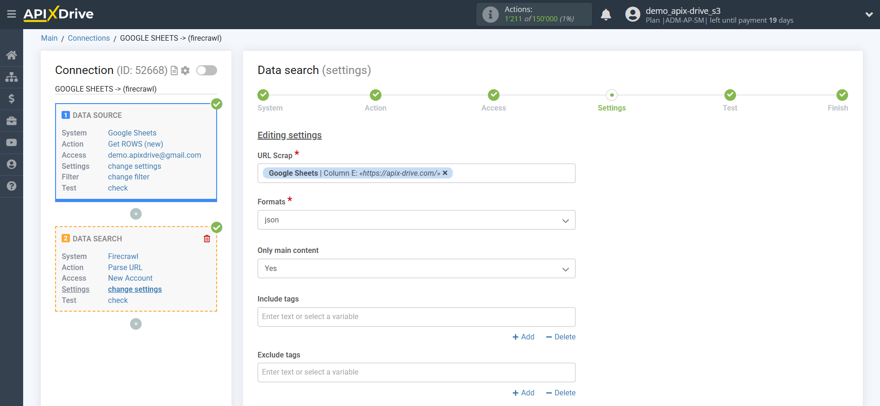Click check in Data Source block
The image size is (880, 406).
coord(118,188)
